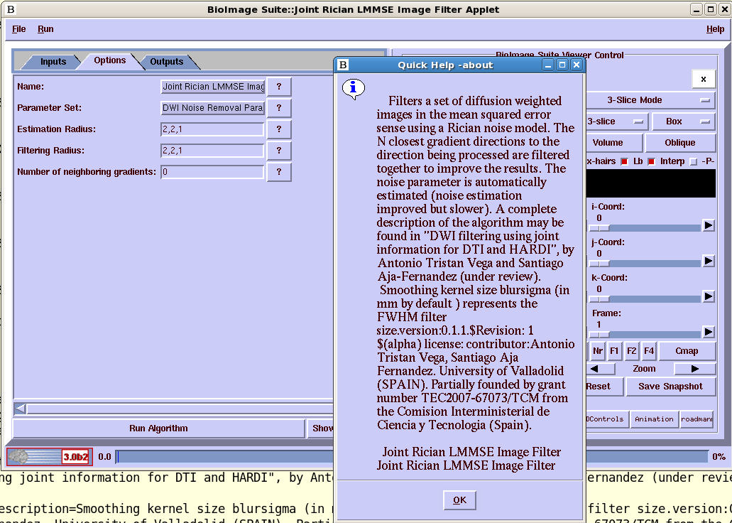Open the 3-slice dropdown selector
Screen dimensions: 732x523
tap(616, 122)
